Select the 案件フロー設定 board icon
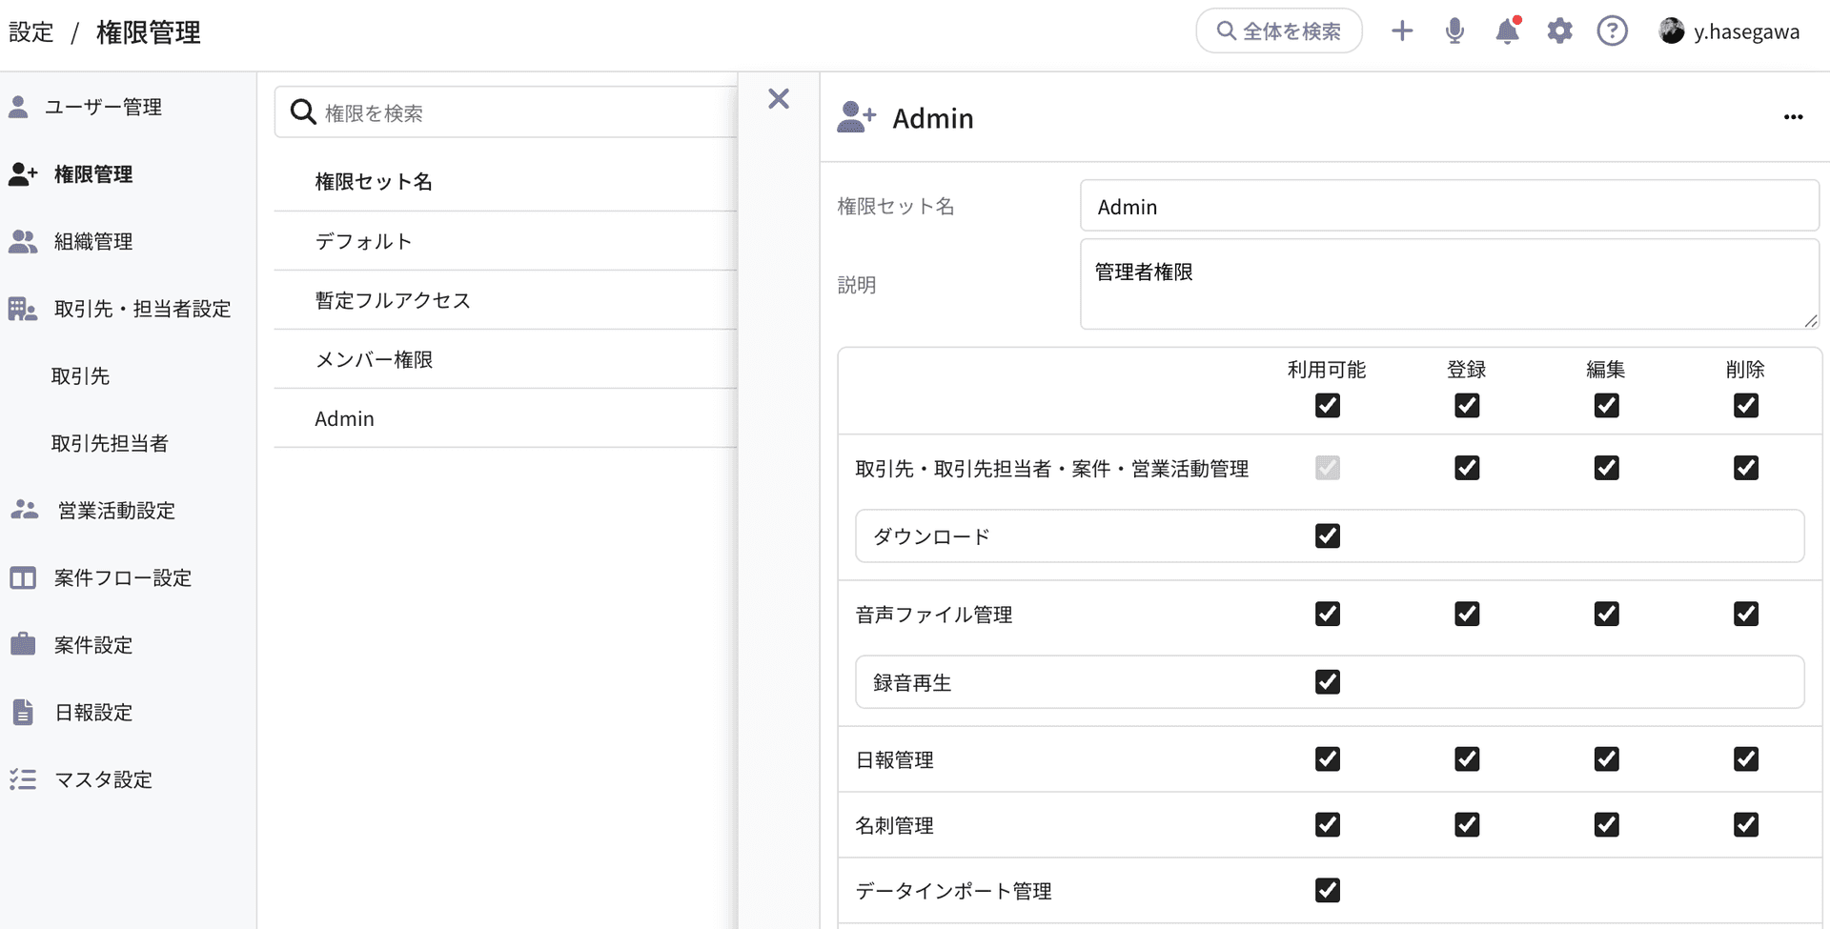Screen dimensions: 1830x929 coord(21,577)
